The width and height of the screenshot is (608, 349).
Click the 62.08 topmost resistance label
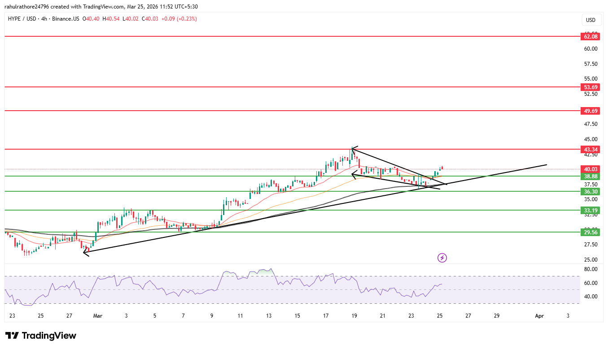(x=590, y=37)
